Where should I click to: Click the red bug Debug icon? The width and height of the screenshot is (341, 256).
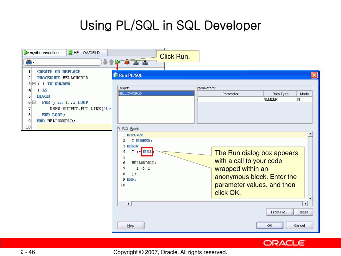pyautogui.click(x=127, y=62)
